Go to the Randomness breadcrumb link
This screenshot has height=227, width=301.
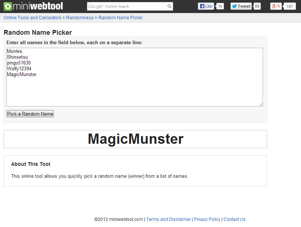80,18
